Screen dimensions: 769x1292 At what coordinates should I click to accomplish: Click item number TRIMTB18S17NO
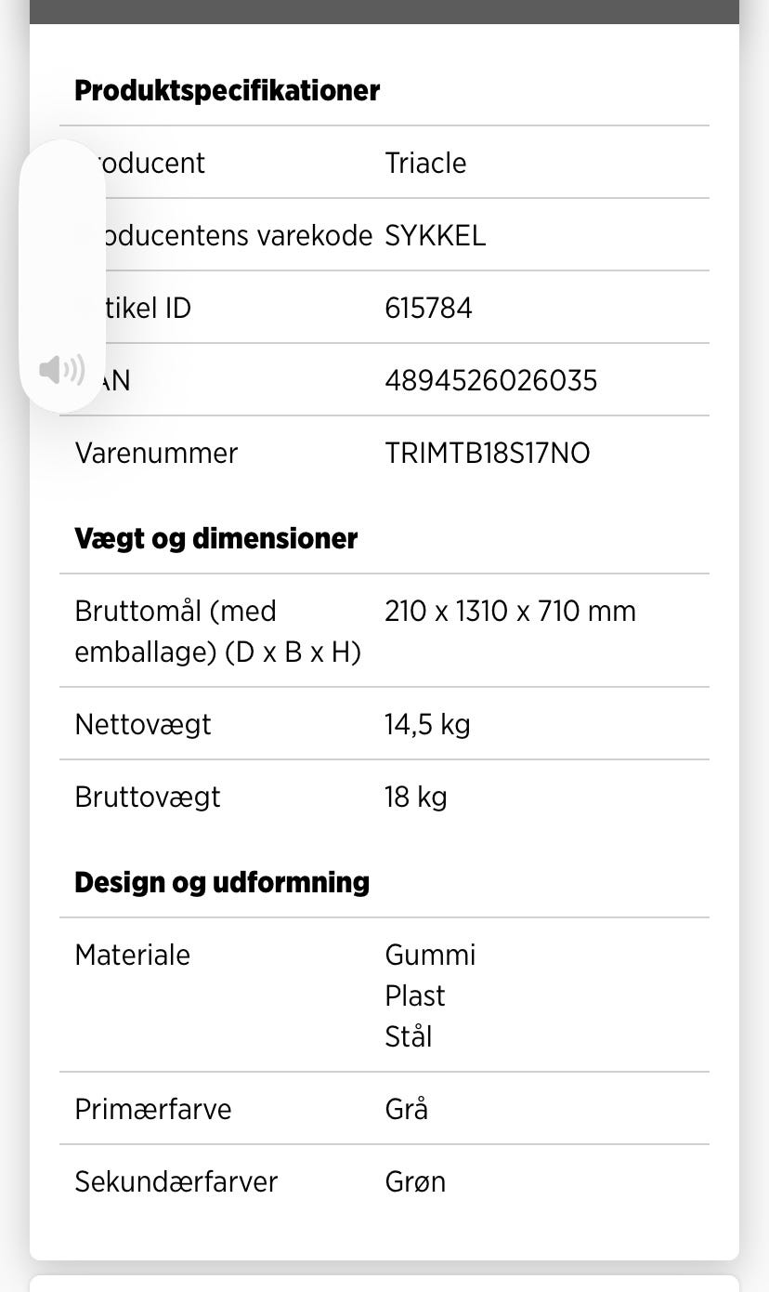(487, 453)
